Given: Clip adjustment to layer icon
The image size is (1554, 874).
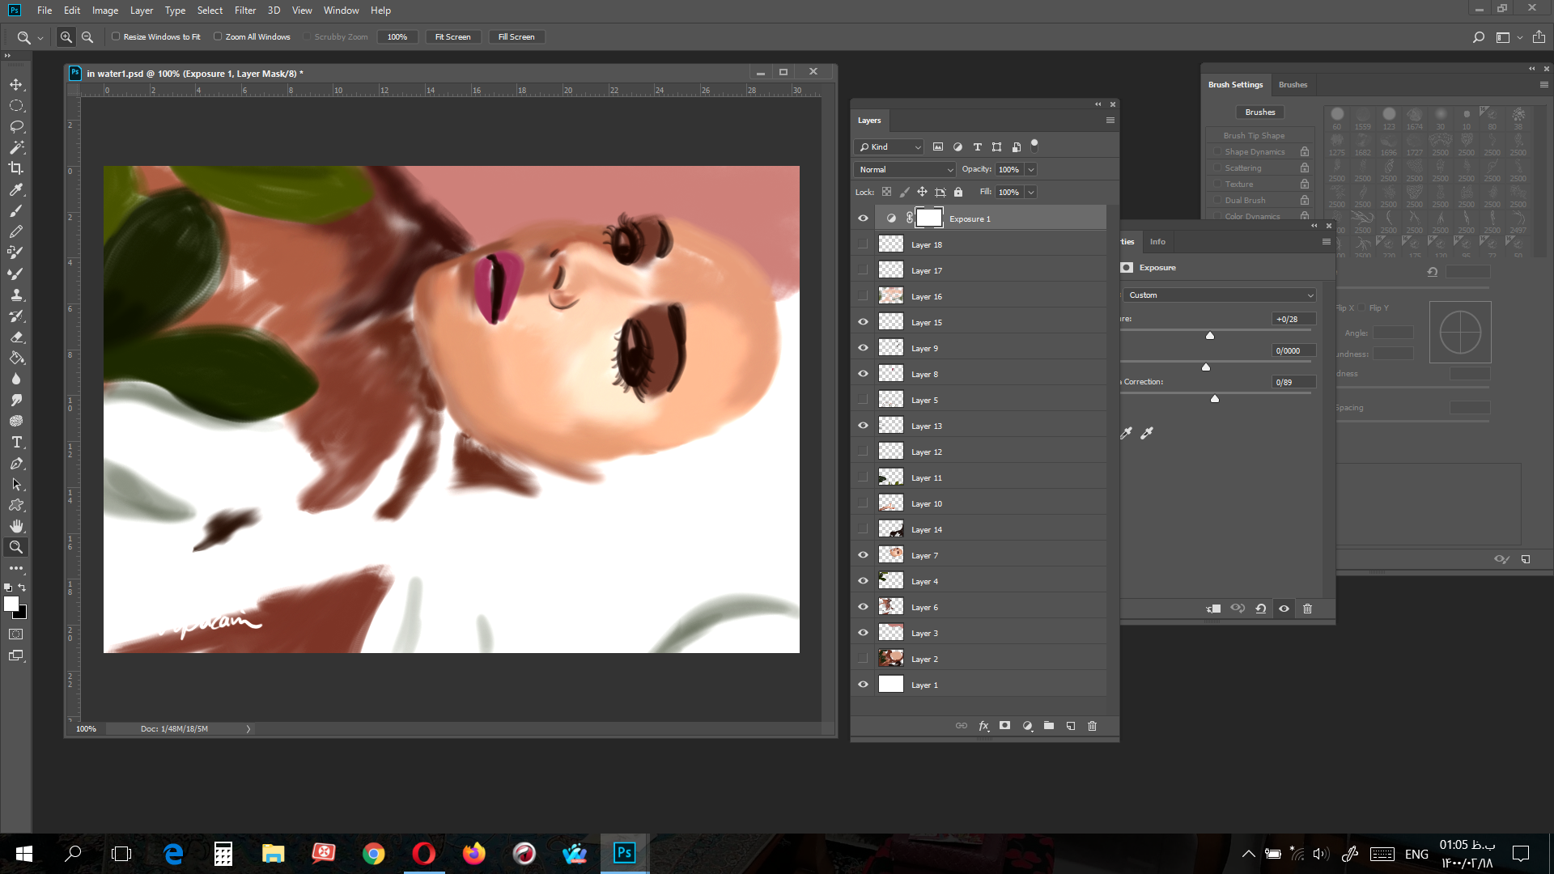Looking at the screenshot, I should point(1213,609).
